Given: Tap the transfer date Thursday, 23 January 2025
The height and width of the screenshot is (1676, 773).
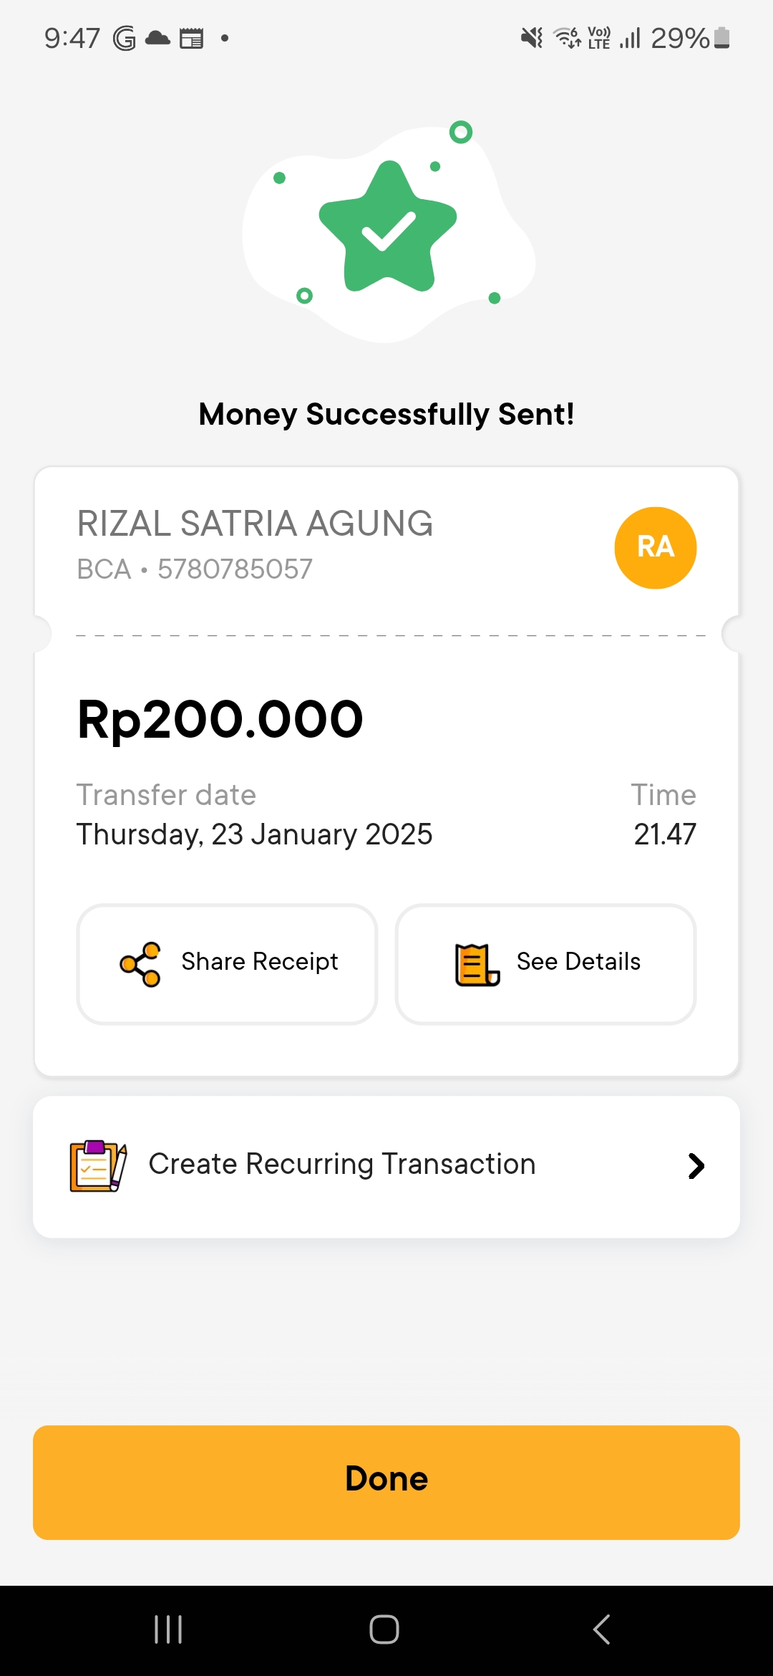Looking at the screenshot, I should coord(255,834).
